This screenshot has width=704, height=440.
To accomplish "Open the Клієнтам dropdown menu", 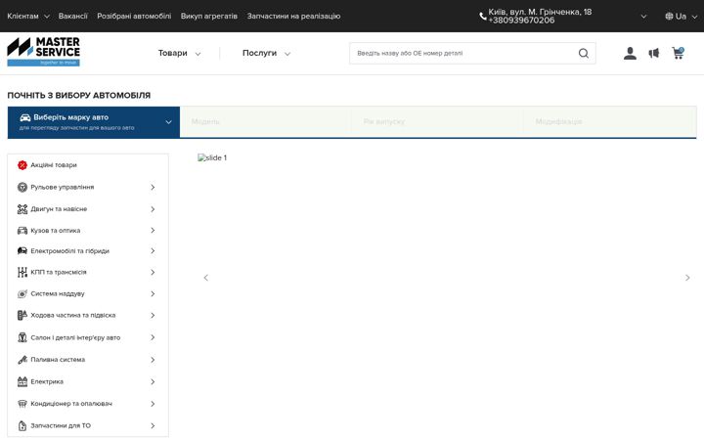I will (27, 17).
